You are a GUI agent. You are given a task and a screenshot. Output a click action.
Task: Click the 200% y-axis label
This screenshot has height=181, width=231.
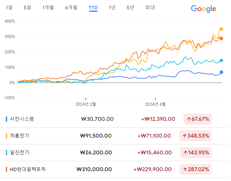tap(10, 52)
